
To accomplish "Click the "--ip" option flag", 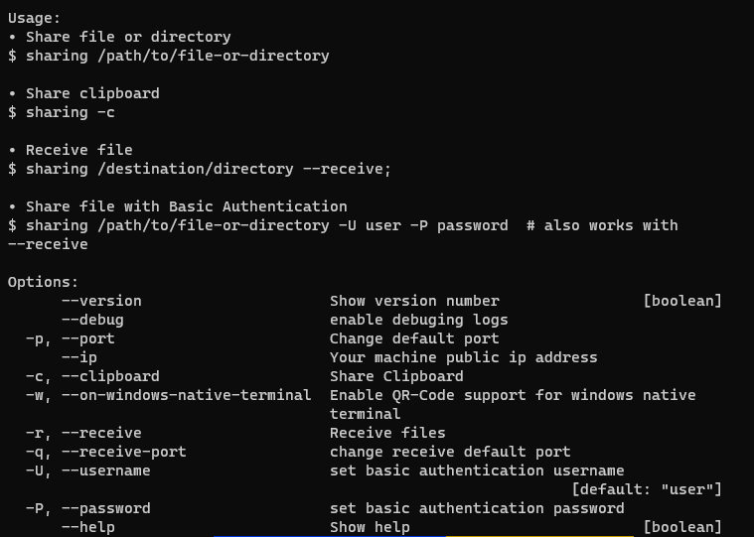I will tap(79, 358).
